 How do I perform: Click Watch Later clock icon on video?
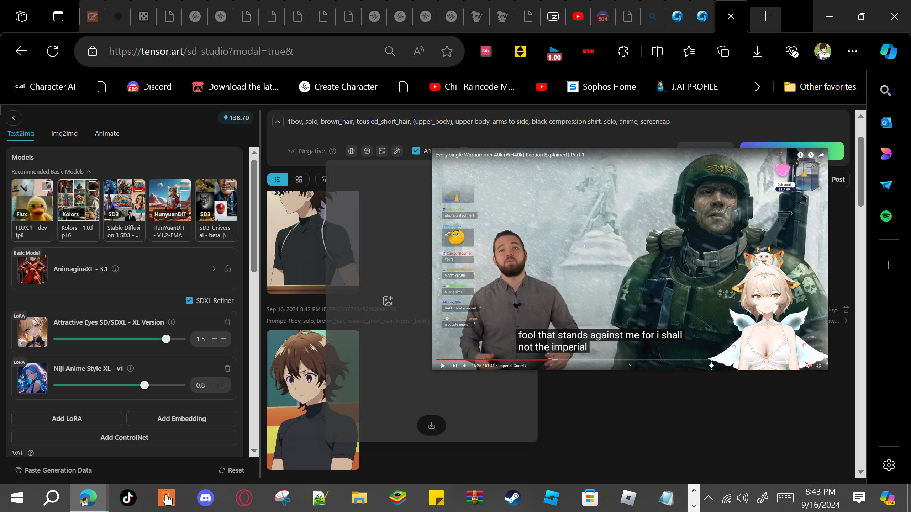811,155
